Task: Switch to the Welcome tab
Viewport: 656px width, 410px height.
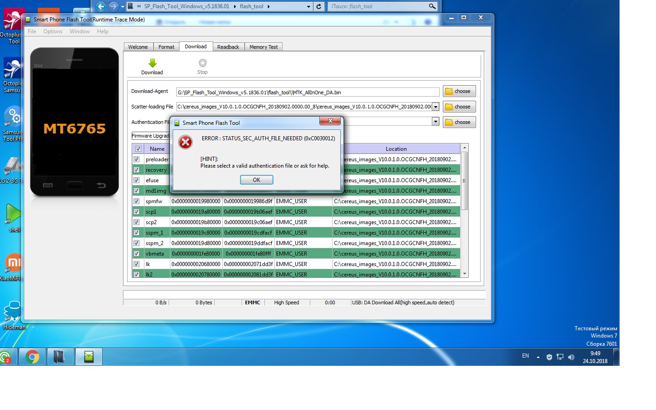Action: pos(138,47)
